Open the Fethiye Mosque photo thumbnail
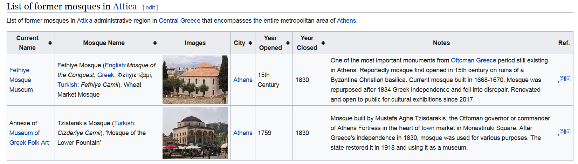This screenshot has width=578, height=164. 195,80
